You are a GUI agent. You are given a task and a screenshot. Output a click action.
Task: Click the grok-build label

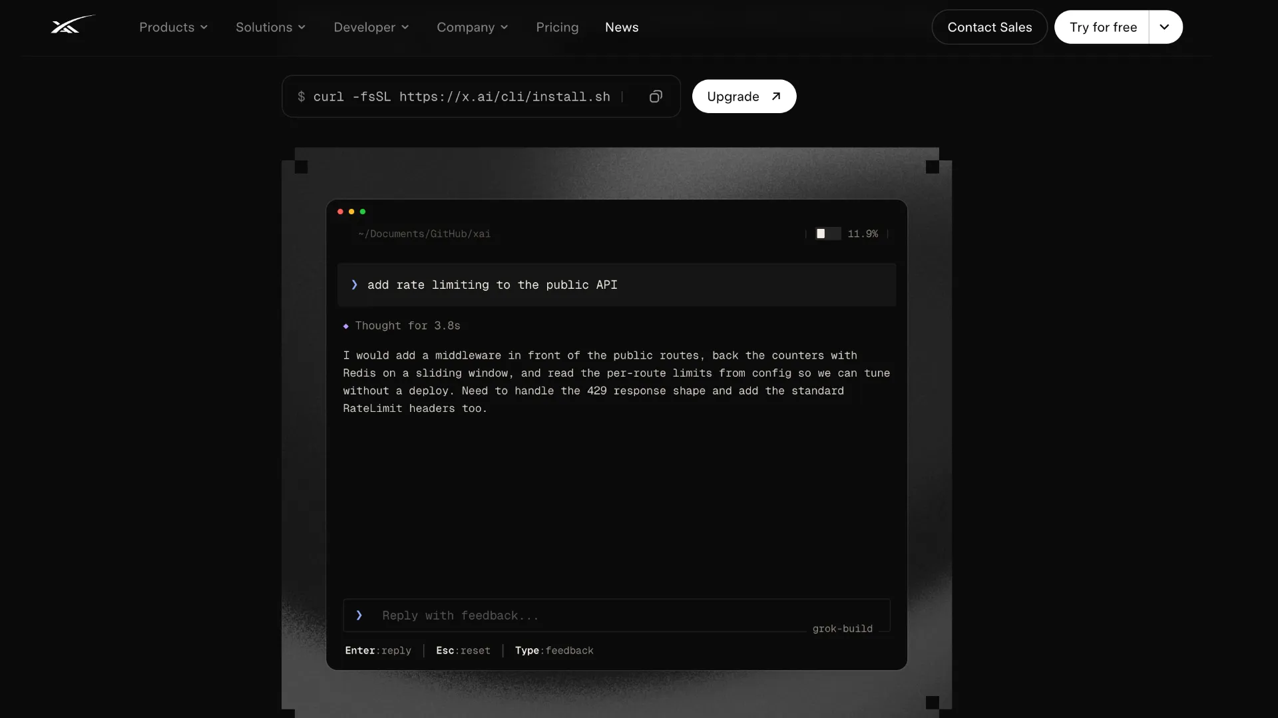click(x=842, y=629)
